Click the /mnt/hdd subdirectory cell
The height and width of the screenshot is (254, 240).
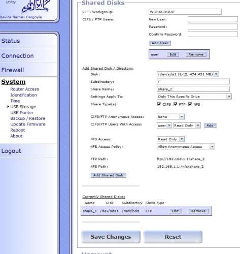click(130, 211)
